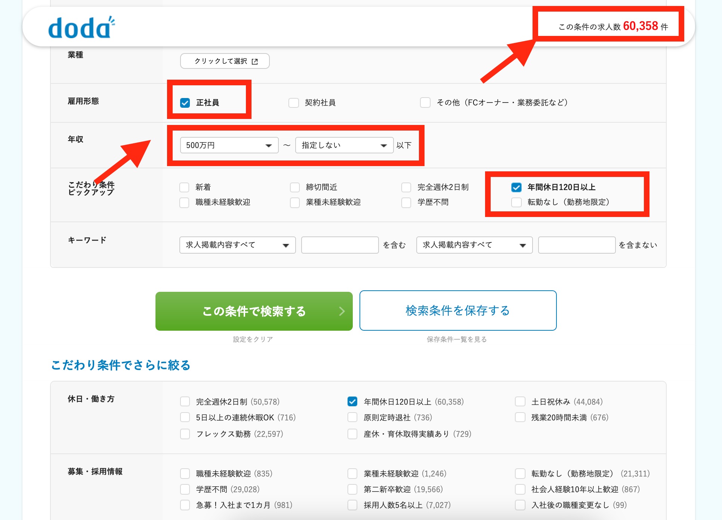Uncheck the 正社員 employment checkbox
Viewport: 722px width, 520px height.
185,103
